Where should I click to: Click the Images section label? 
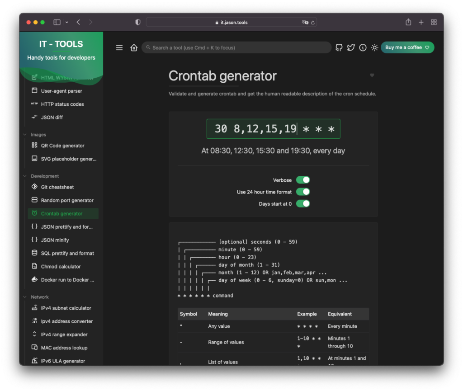click(38, 135)
